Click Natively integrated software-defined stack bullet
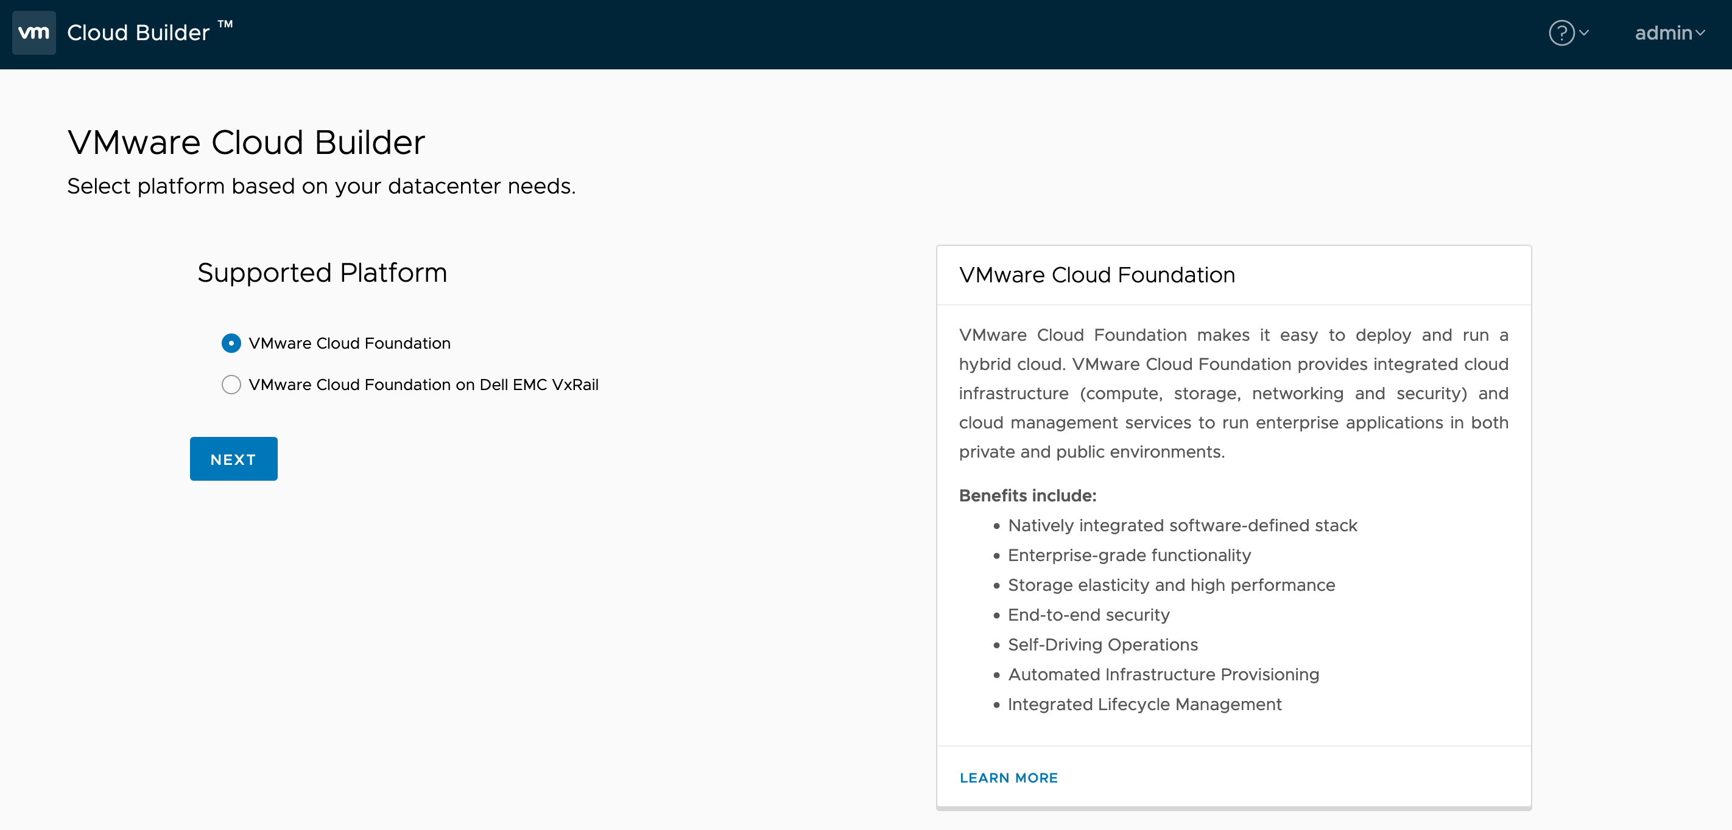The image size is (1732, 830). tap(1182, 525)
